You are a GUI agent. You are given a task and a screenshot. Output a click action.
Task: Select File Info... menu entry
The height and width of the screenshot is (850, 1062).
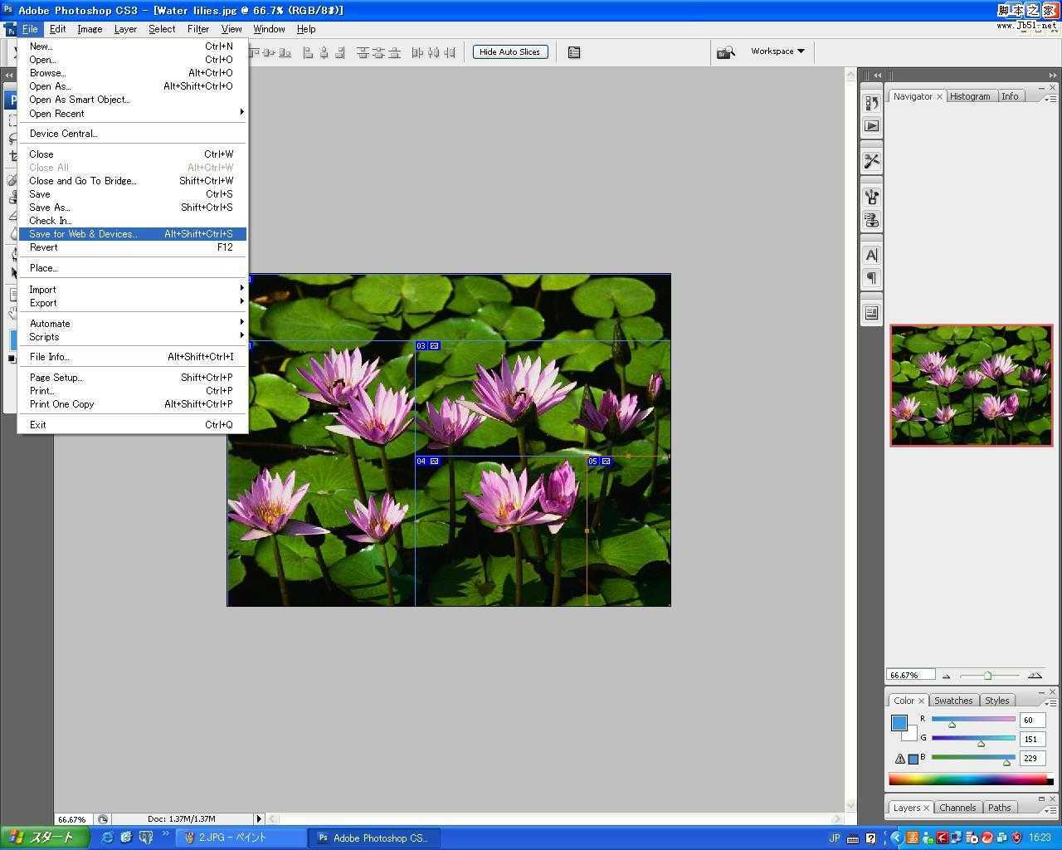point(133,357)
